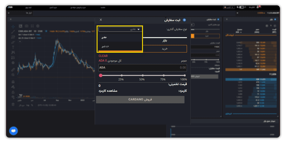Viewport: 286px width, 143px height.
Task: Click the فروش CARDANO sell button
Action: (x=140, y=99)
